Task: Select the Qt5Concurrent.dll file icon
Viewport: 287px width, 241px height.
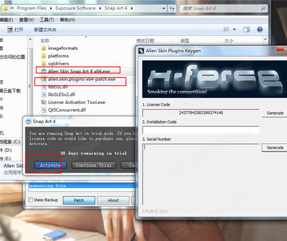Action: (x=44, y=110)
